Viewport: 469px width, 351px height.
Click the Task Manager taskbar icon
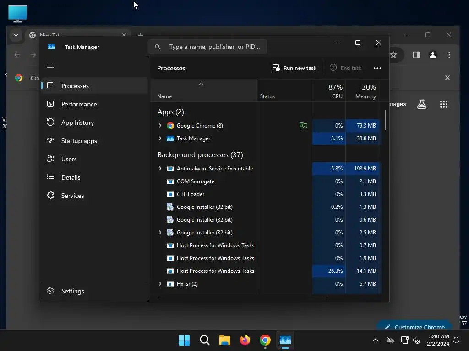tap(285, 340)
